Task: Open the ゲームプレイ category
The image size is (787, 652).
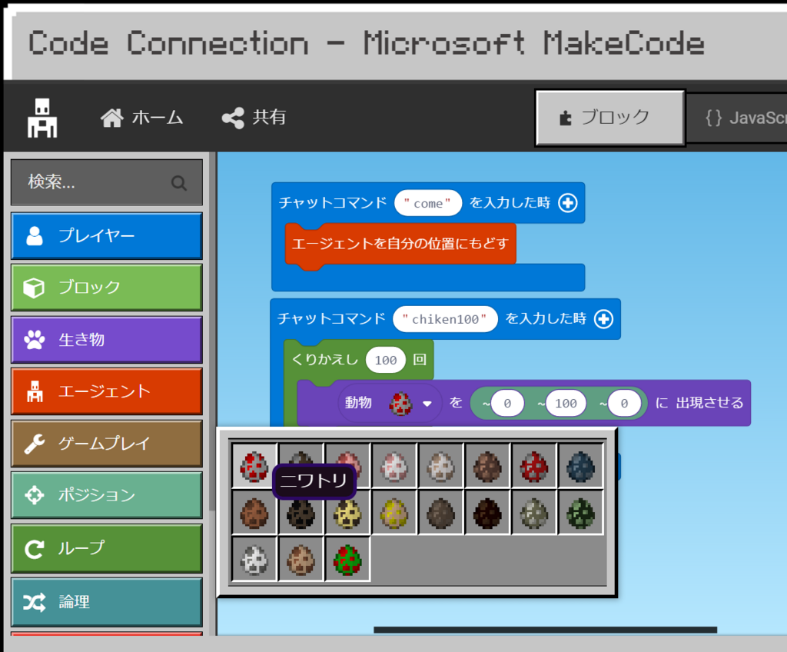Action: (x=106, y=444)
